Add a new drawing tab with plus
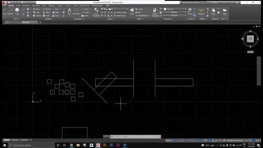The width and height of the screenshot is (263, 148). (40, 22)
